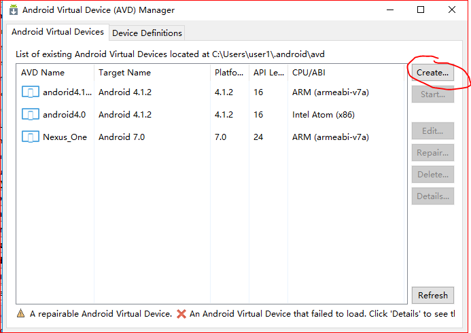Click the red X failed-to-load icon
Viewport: 471px width, 333px height.
(x=181, y=314)
